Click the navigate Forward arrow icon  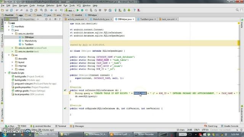[x=56, y=10]
